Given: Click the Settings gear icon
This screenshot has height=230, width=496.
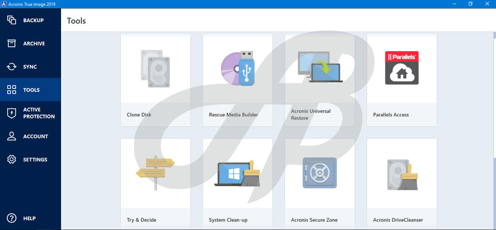Looking at the screenshot, I should [x=12, y=159].
